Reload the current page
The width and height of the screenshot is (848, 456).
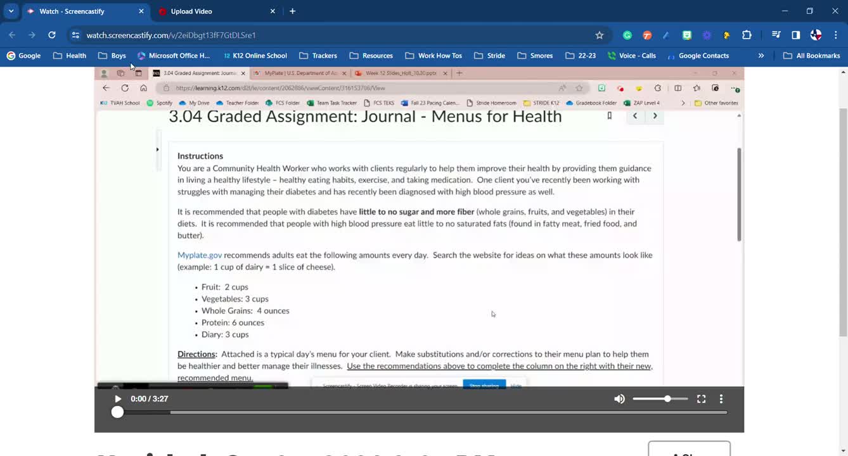point(52,35)
